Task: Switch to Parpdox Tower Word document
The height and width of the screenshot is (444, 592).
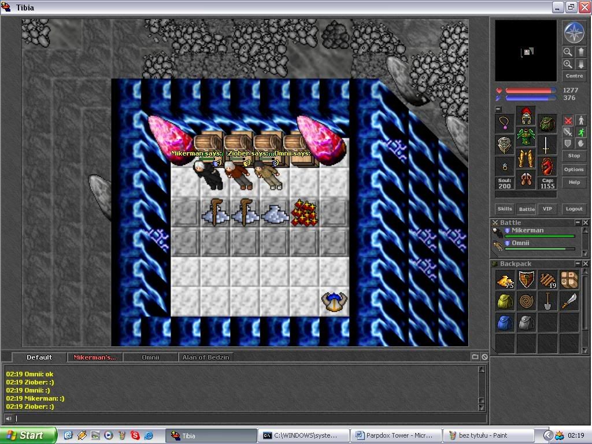Action: tap(395, 435)
